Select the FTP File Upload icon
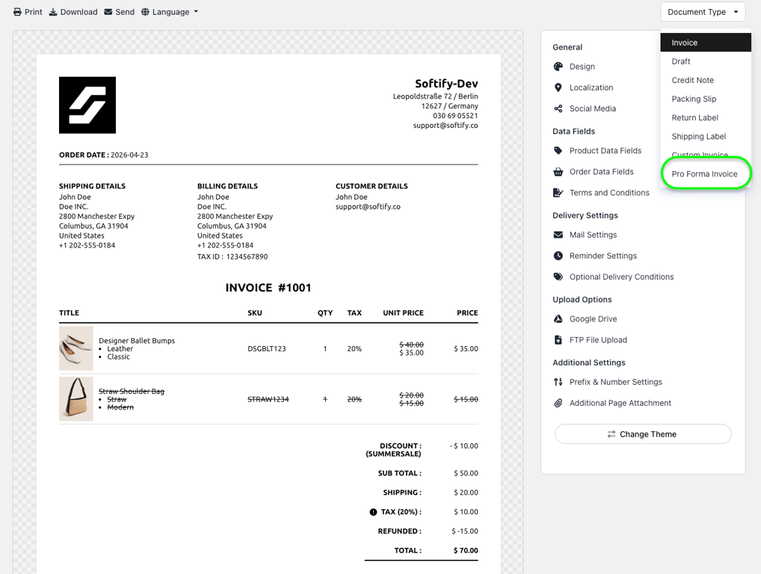Image resolution: width=761 pixels, height=574 pixels. (x=558, y=339)
